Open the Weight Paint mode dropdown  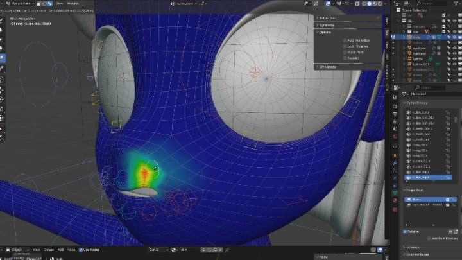(21, 4)
